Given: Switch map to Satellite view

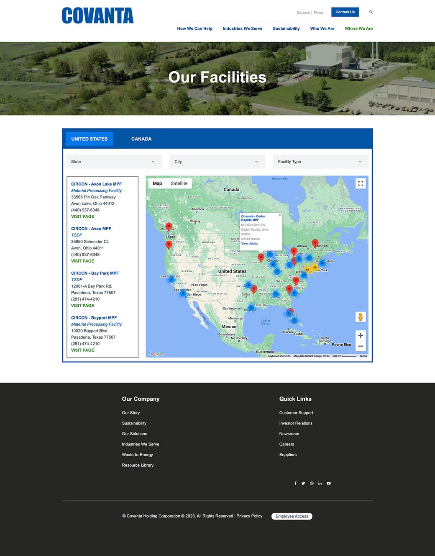Looking at the screenshot, I should point(179,183).
